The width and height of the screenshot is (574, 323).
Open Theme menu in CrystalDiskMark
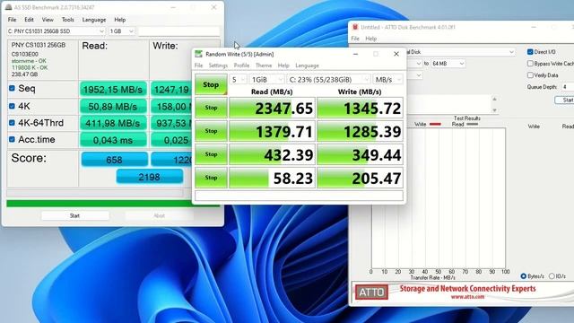[264, 65]
